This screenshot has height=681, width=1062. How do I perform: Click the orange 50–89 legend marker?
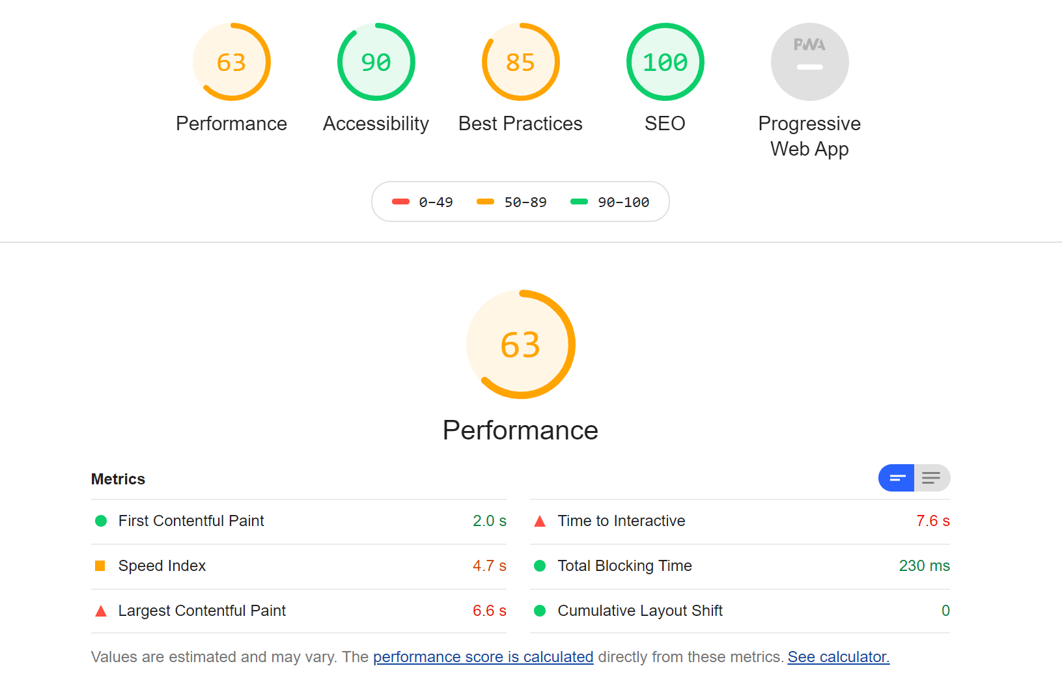(x=486, y=202)
